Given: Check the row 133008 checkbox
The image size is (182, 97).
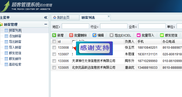Looking at the screenshot, I should tap(54, 47).
